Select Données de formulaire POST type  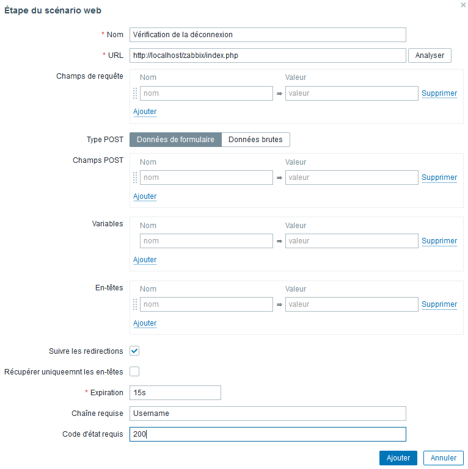click(x=175, y=140)
